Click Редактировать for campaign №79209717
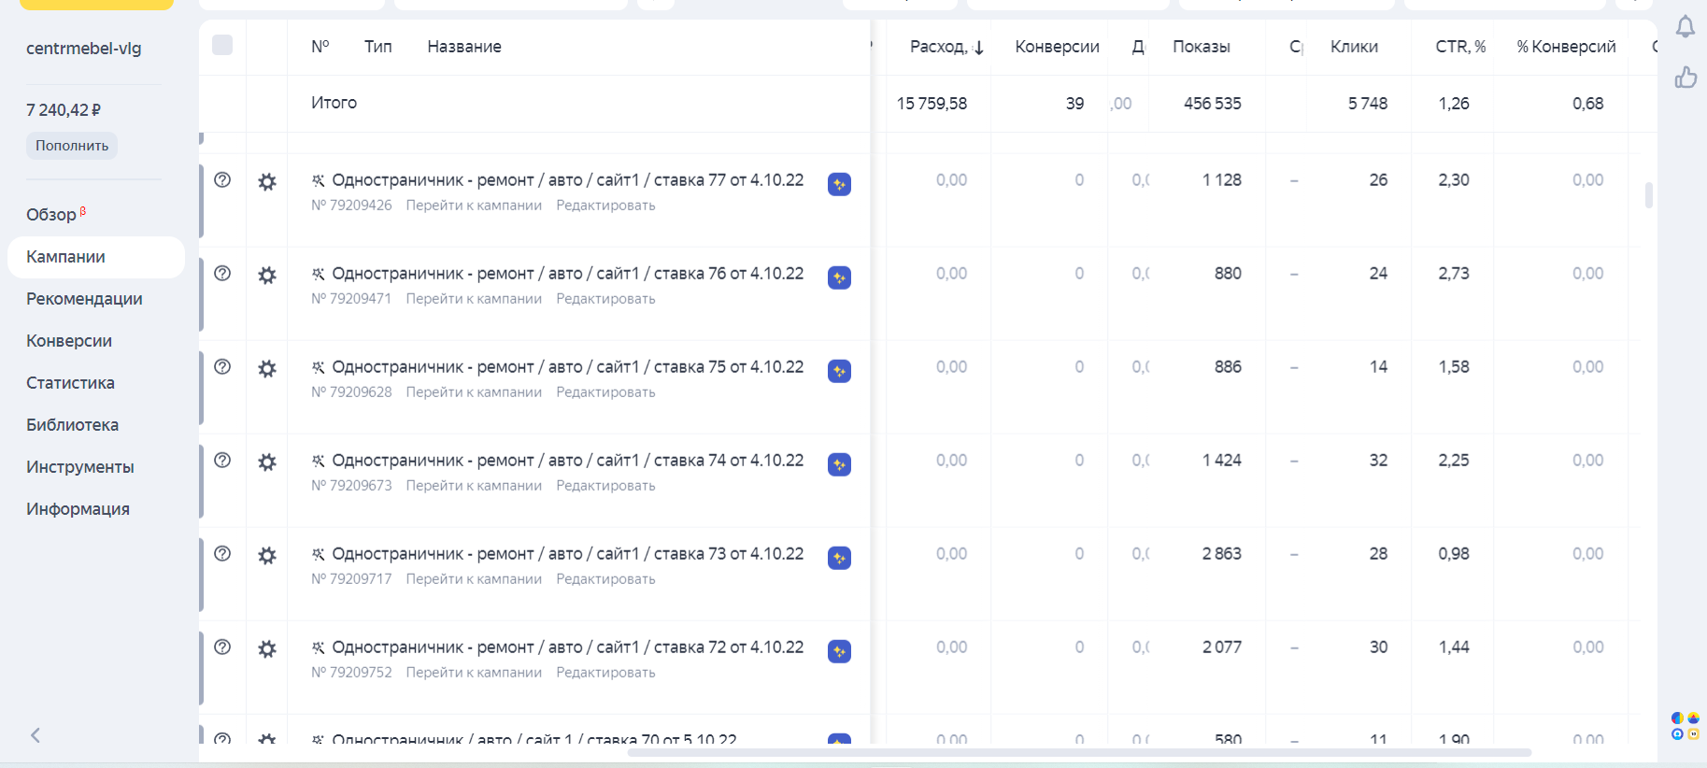The image size is (1707, 768). (x=605, y=579)
